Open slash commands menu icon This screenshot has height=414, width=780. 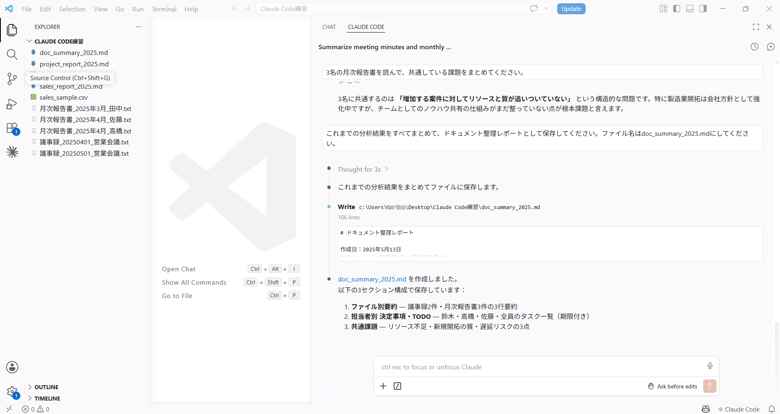(x=397, y=386)
